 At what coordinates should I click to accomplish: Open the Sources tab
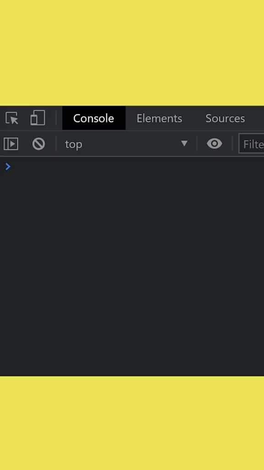click(x=225, y=118)
